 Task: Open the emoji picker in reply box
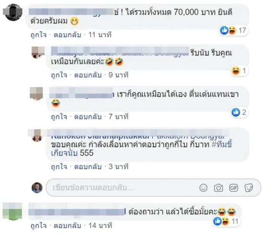[203, 188]
